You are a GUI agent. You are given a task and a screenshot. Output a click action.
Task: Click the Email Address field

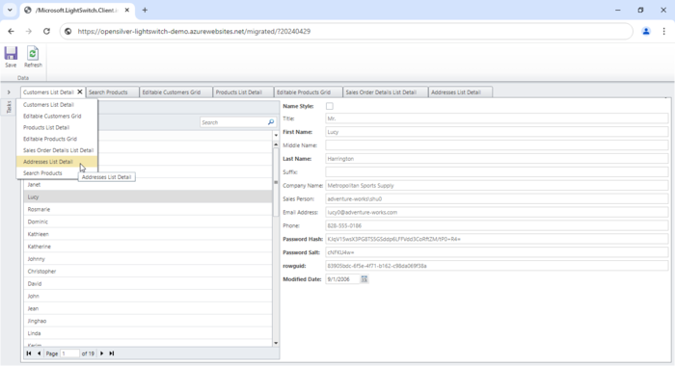[x=497, y=213]
